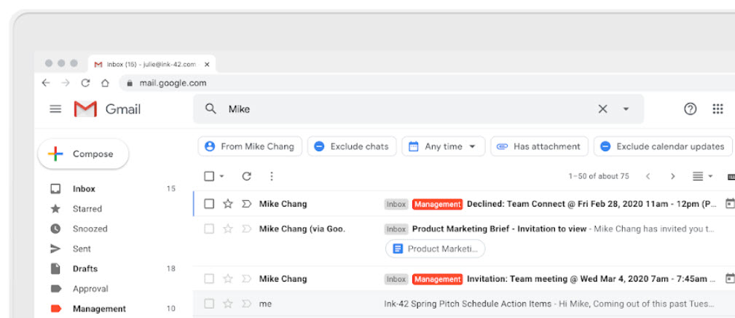Tick the select all checkbox
Image resolution: width=735 pixels, height=318 pixels.
(x=209, y=176)
